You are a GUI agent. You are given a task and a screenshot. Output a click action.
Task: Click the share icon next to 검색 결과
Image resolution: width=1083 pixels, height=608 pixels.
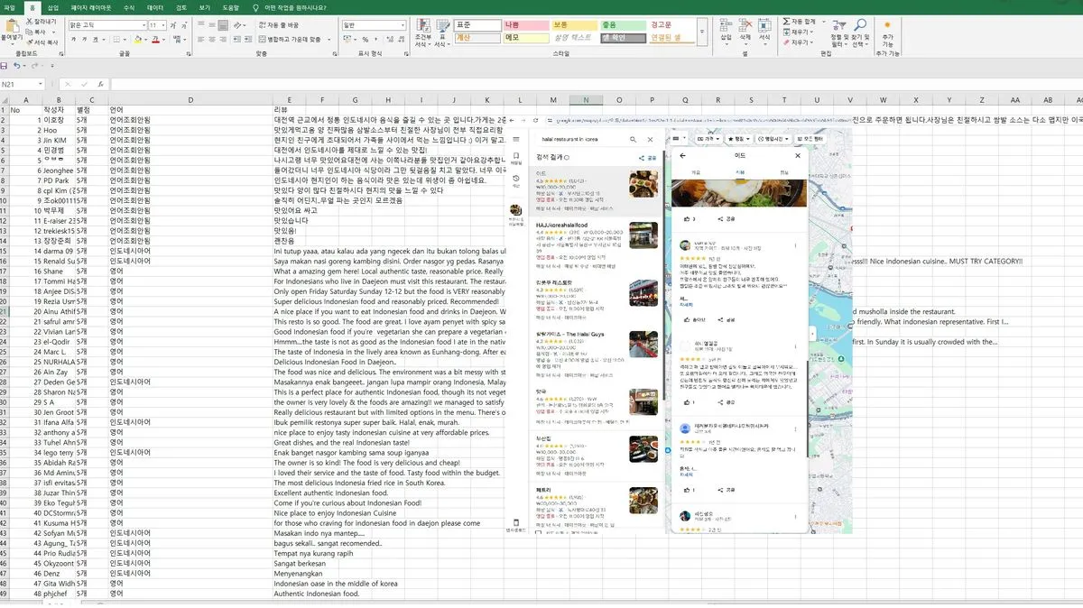(641, 156)
